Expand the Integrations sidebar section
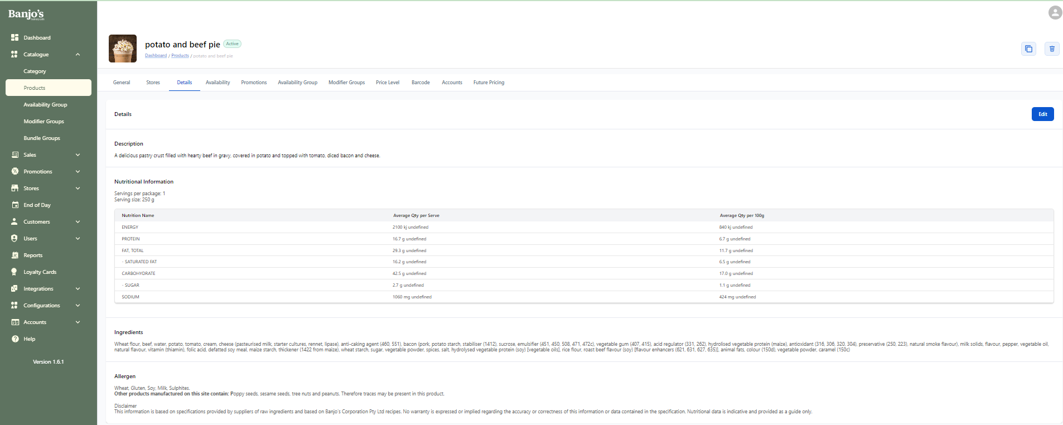The width and height of the screenshot is (1063, 425). click(x=78, y=289)
